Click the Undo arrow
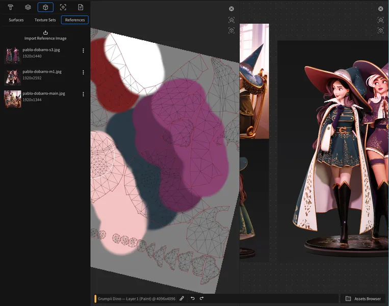The image size is (389, 306). point(192,298)
